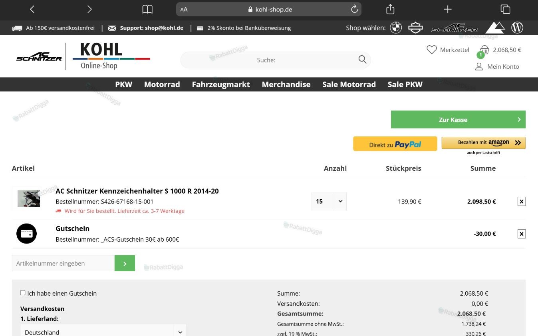Image resolution: width=538 pixels, height=336 pixels.
Task: Click the search magnifier icon
Action: pyautogui.click(x=362, y=60)
